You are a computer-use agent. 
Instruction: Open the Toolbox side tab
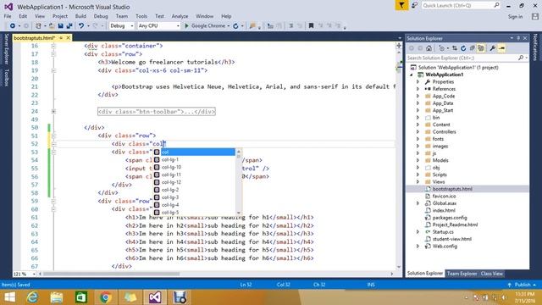6,77
